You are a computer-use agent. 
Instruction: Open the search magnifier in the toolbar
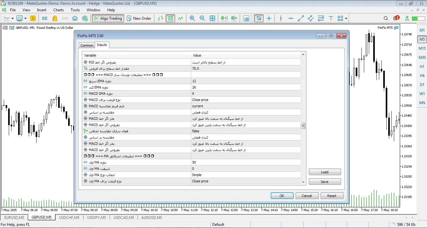(x=386, y=18)
